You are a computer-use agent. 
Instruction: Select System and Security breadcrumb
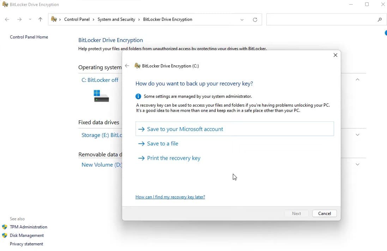tap(116, 20)
